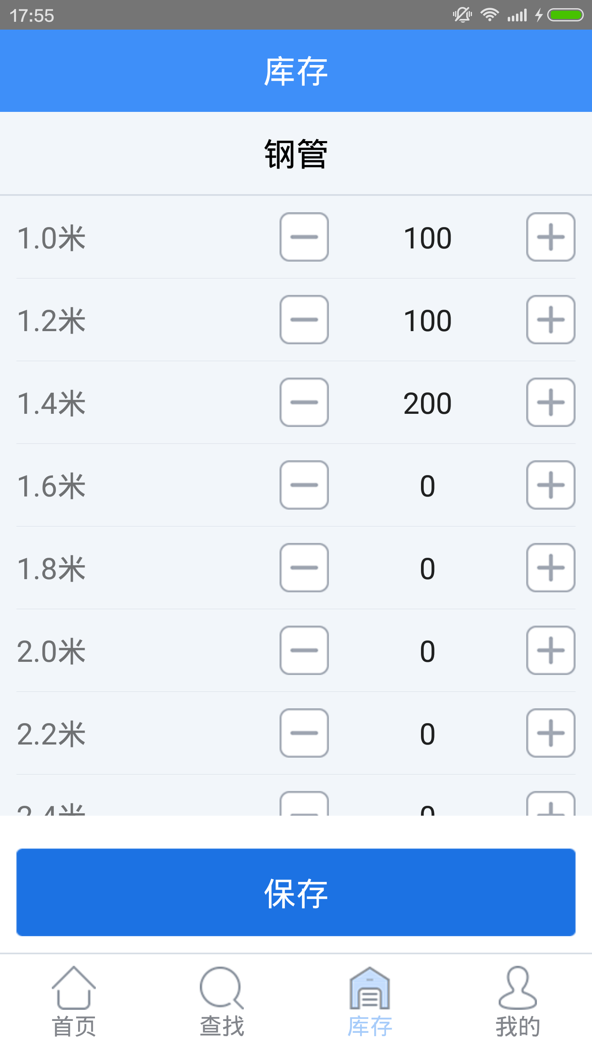Tap the 1.0米 quantity field
Screen dimensions: 592x1053
pyautogui.click(x=428, y=238)
